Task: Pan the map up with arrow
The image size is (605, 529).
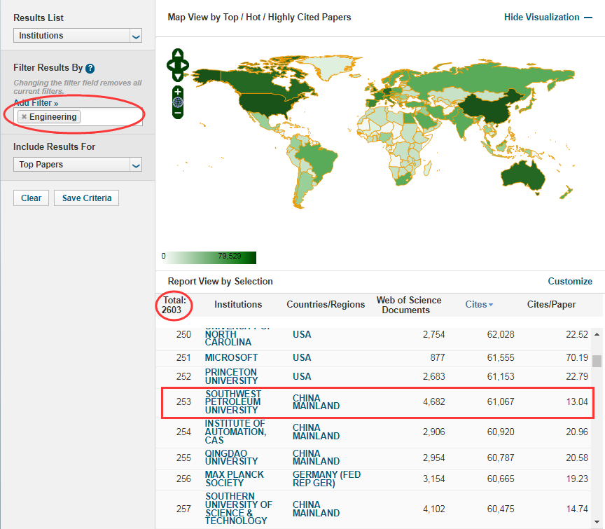Action: pyautogui.click(x=178, y=54)
